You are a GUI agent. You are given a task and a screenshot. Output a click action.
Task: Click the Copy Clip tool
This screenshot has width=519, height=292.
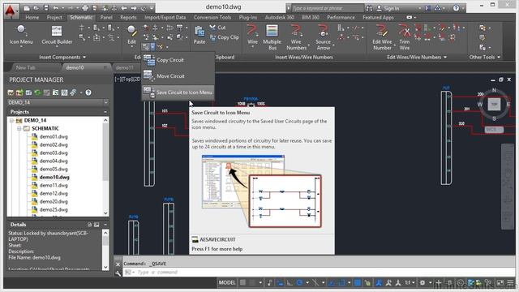click(224, 37)
